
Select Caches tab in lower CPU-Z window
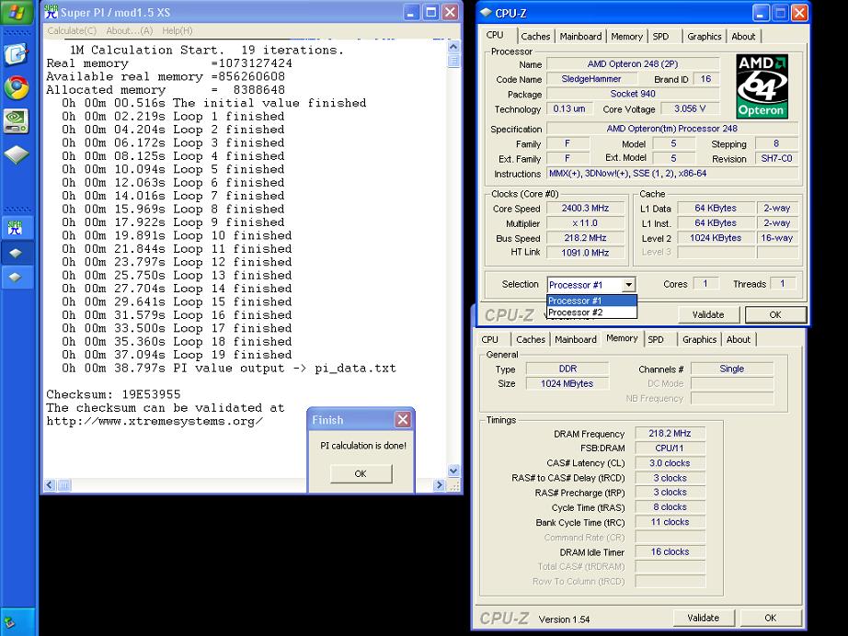(531, 339)
